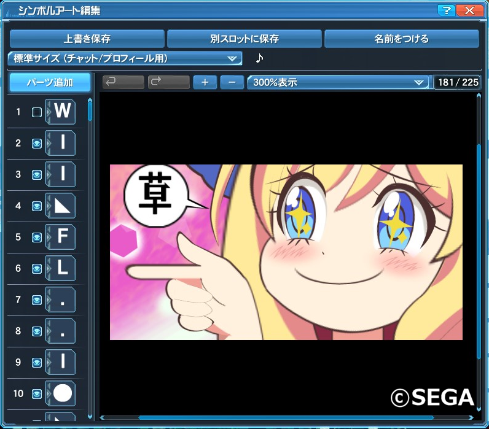Select the W part in layer 1

click(60, 112)
